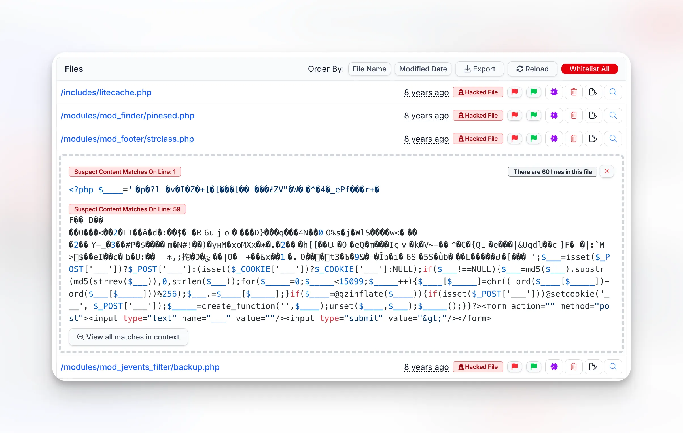Order files by File Name
Viewport: 683px width, 433px height.
coord(369,69)
